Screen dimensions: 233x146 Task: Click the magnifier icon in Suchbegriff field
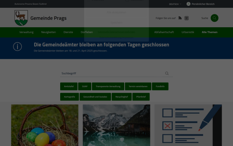tap(167, 73)
